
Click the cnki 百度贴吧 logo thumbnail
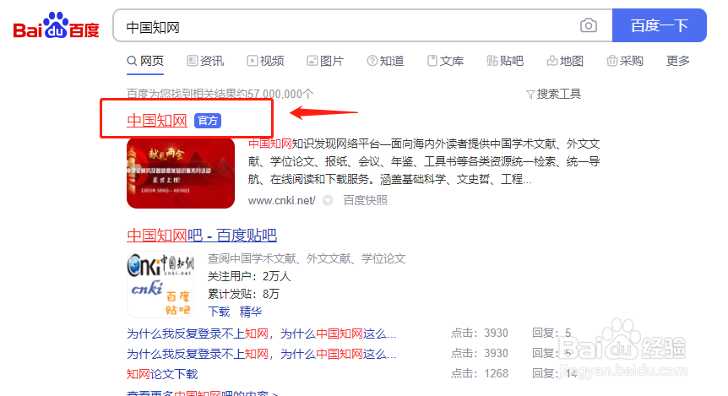160,285
